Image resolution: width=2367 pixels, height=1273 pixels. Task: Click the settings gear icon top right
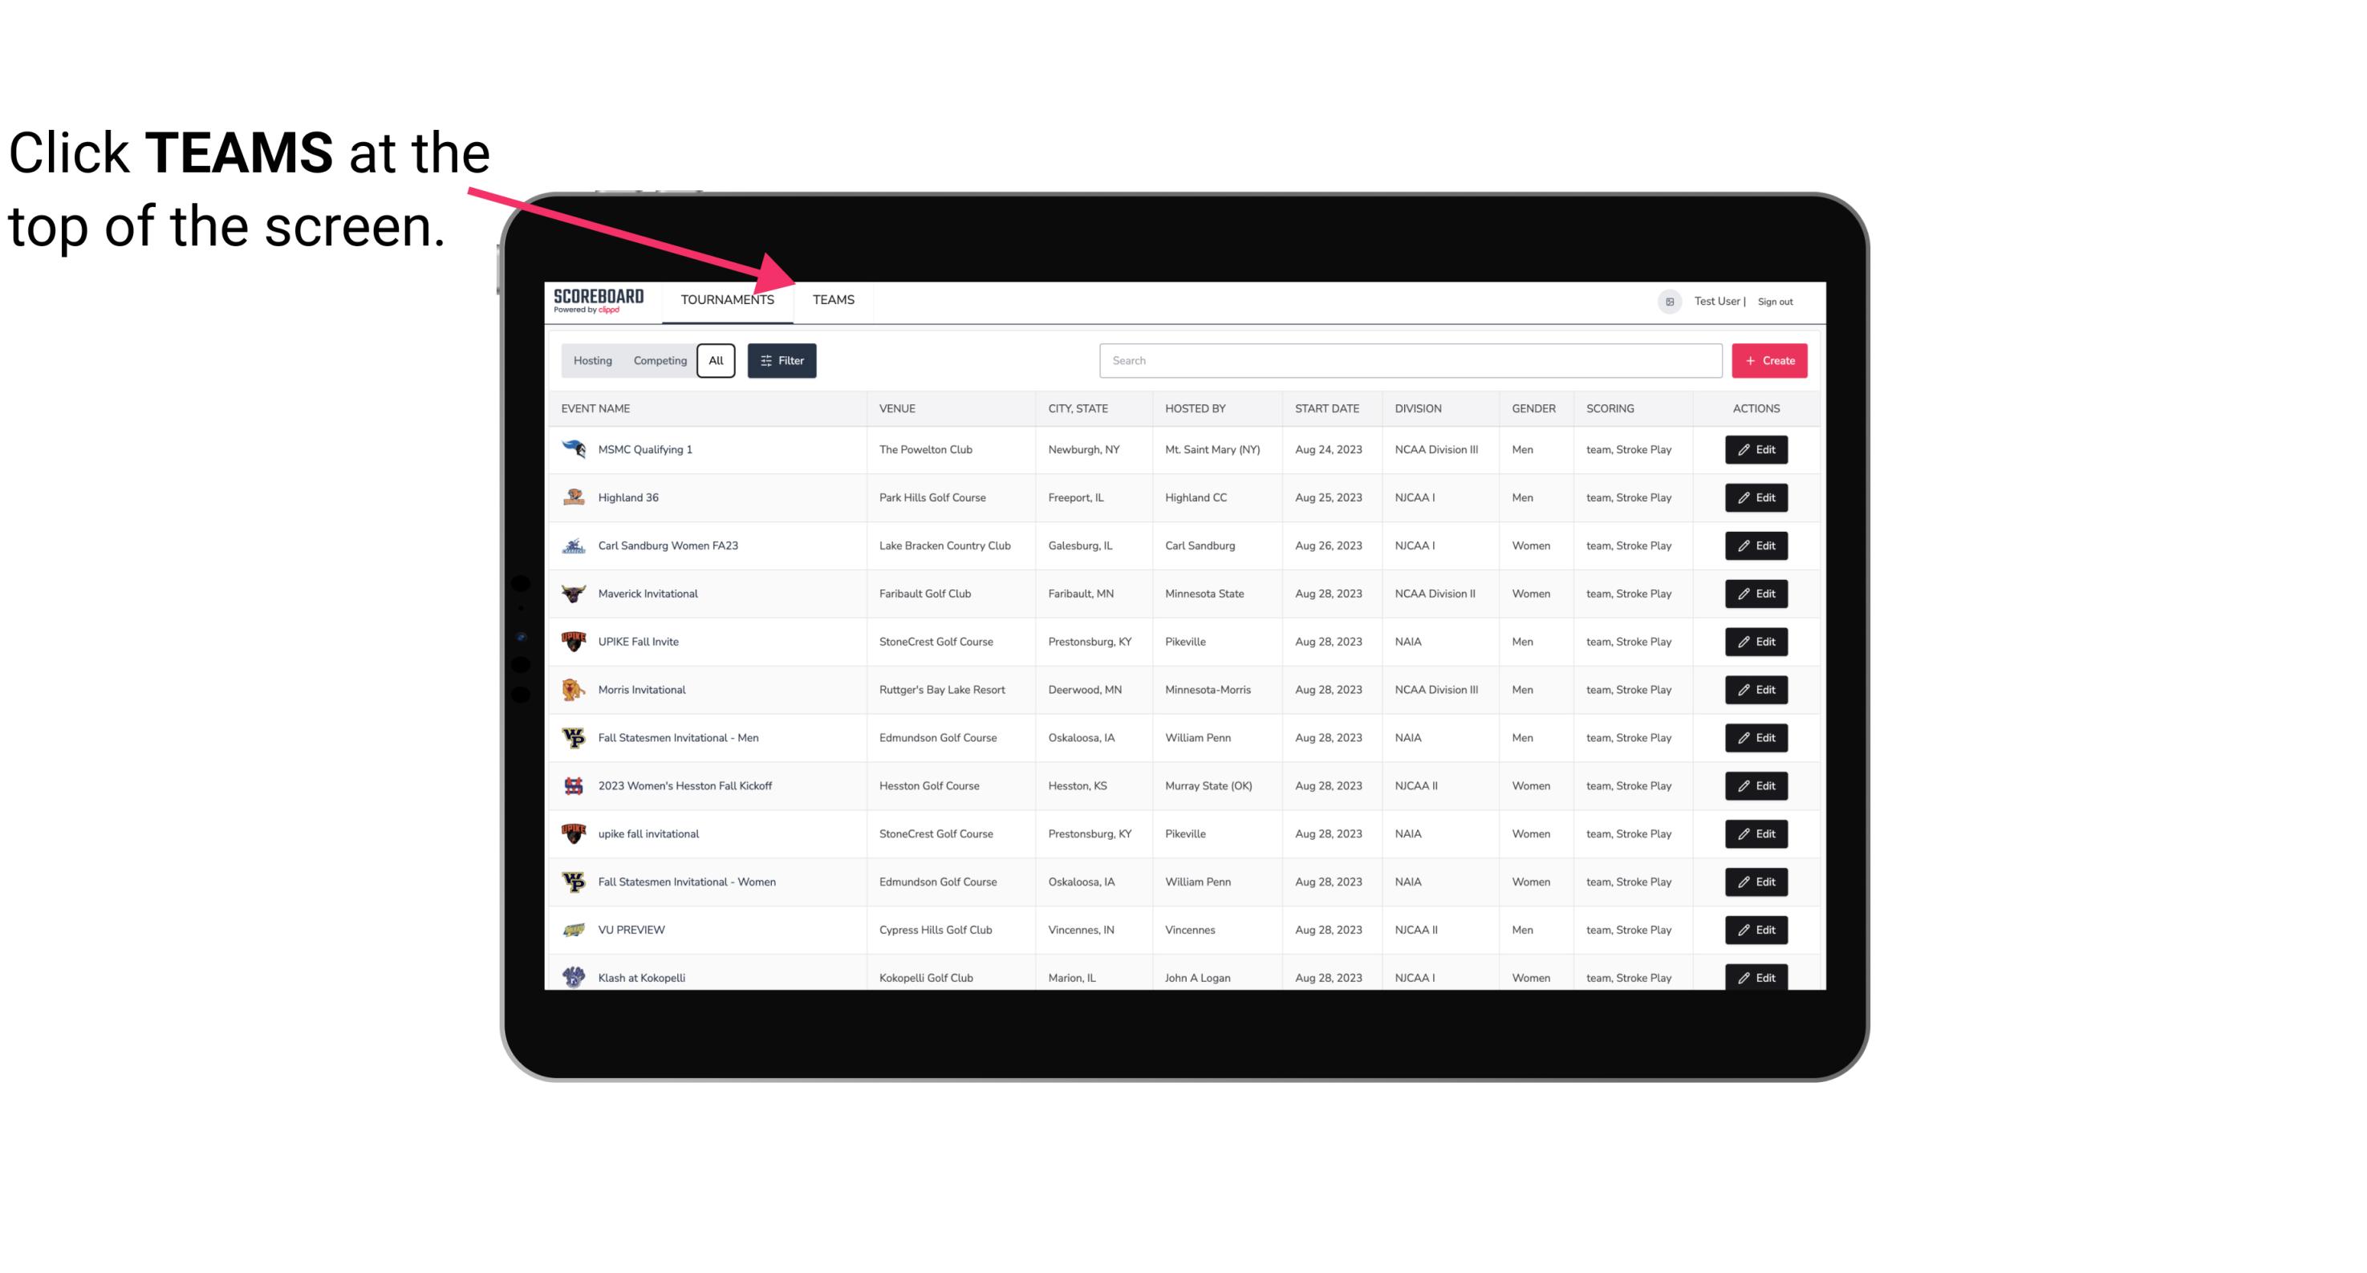(1668, 301)
